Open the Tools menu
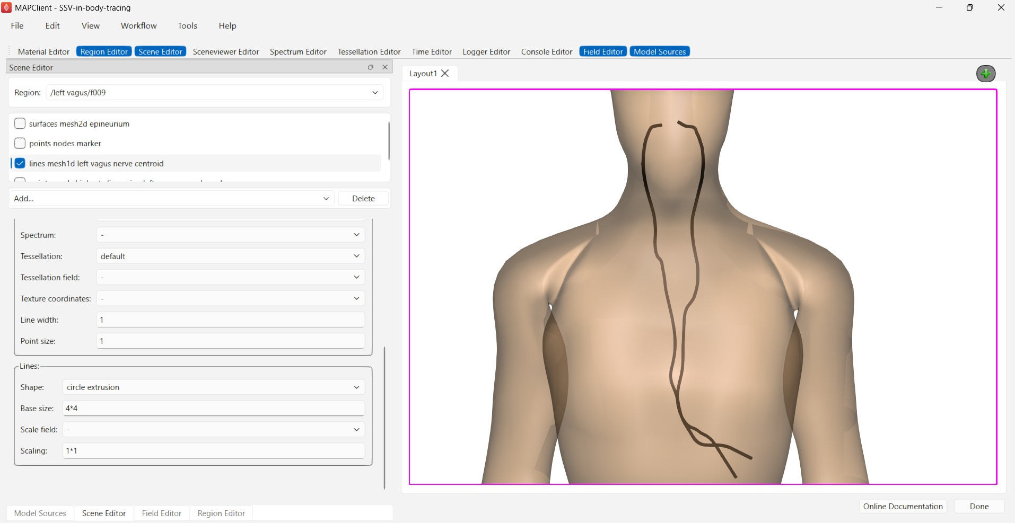The width and height of the screenshot is (1015, 523). click(x=187, y=25)
